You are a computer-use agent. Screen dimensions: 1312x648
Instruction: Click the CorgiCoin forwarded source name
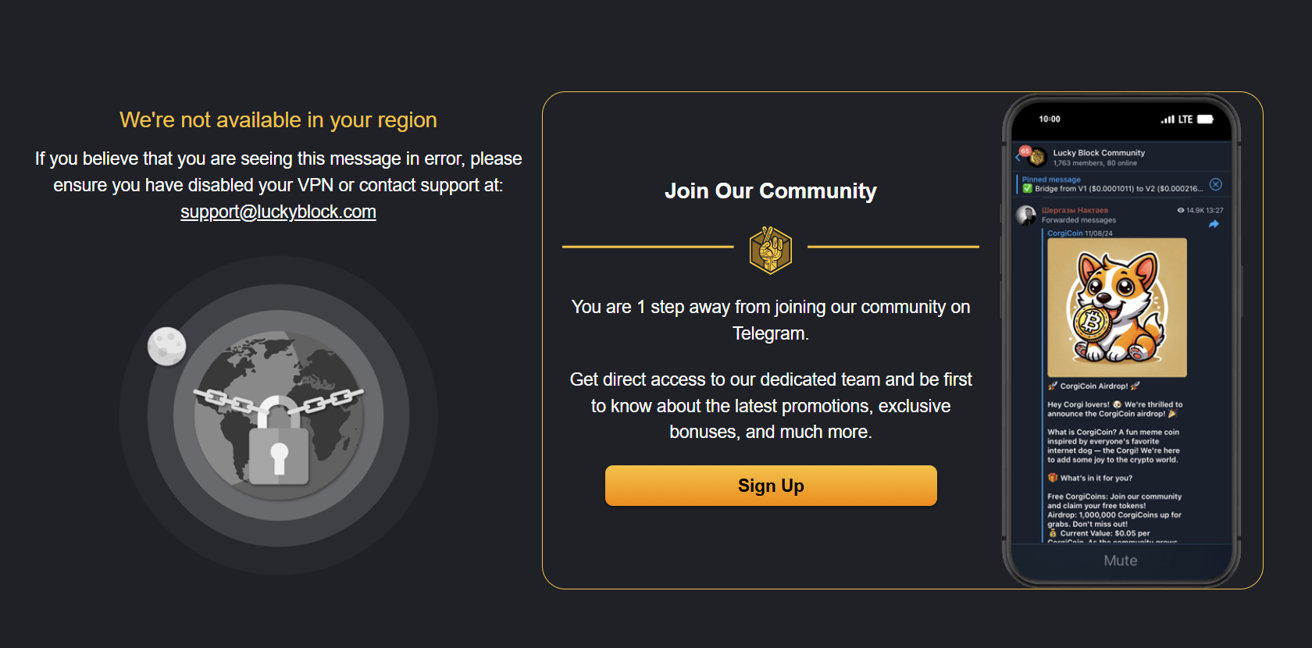click(1064, 233)
